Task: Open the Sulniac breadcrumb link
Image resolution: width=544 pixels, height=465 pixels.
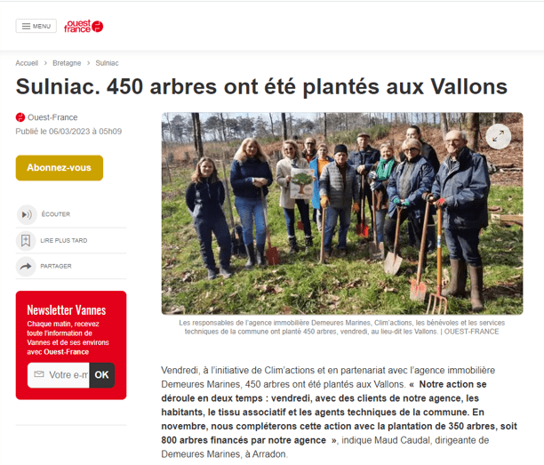Action: [107, 63]
